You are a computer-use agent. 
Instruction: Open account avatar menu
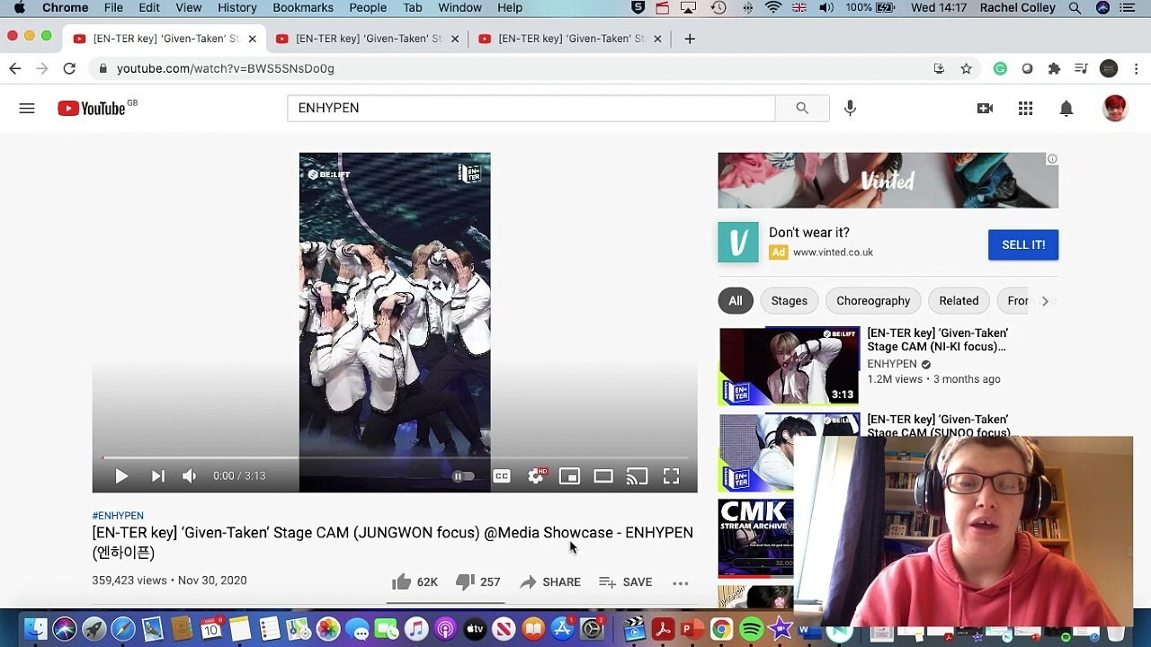[x=1115, y=109]
